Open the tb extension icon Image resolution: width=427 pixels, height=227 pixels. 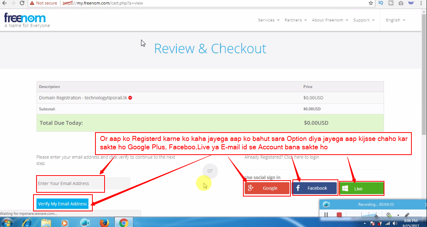point(391,3)
